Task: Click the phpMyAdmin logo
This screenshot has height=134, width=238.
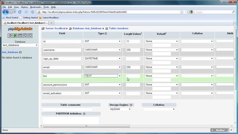Action: tap(20, 29)
